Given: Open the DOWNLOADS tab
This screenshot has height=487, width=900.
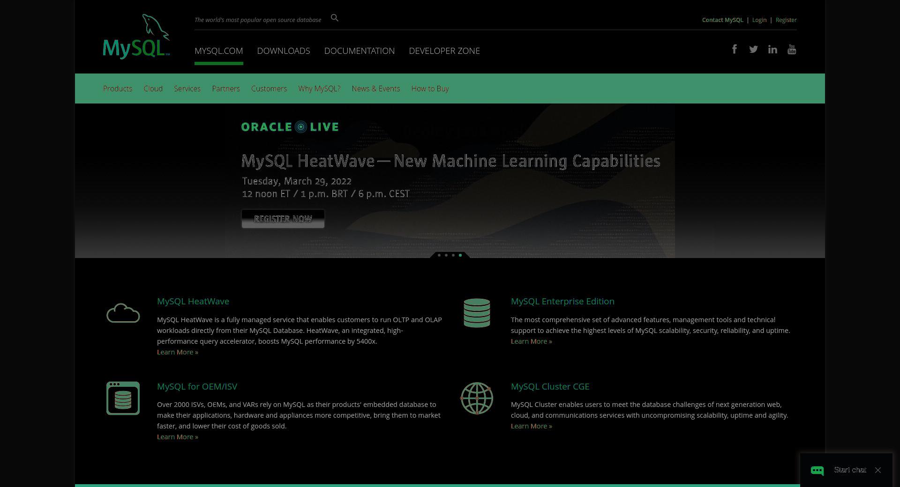Looking at the screenshot, I should point(284,51).
